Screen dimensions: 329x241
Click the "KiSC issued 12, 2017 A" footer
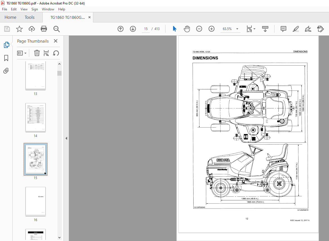[x=299, y=220]
